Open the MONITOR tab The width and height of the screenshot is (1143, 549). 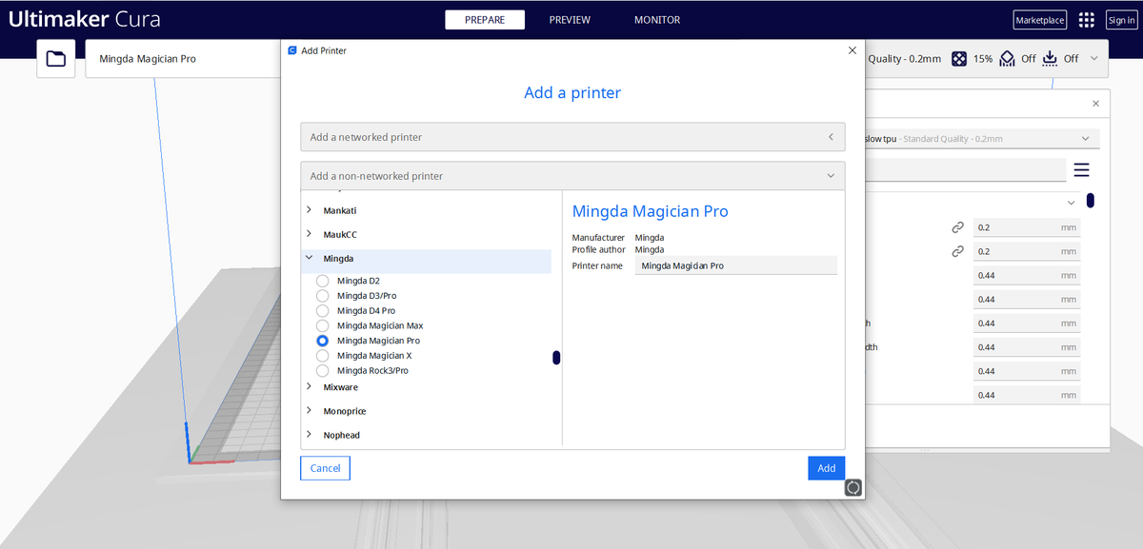[656, 19]
